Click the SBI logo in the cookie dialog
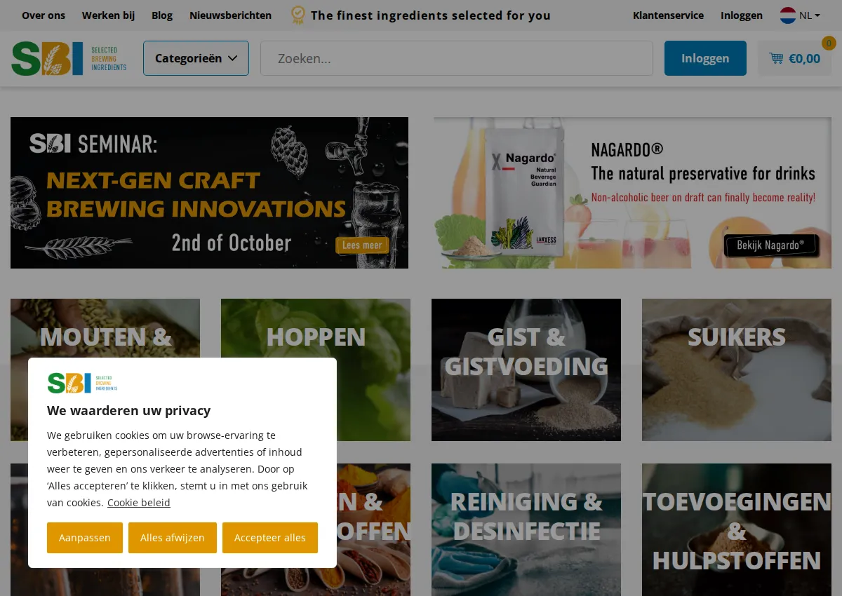 pos(82,383)
